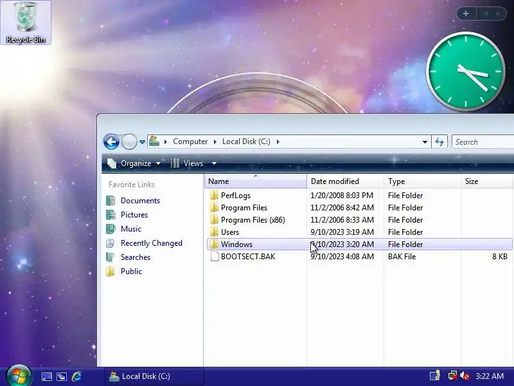Click the Pictures icon in sidebar
514x386 pixels.
pyautogui.click(x=111, y=215)
